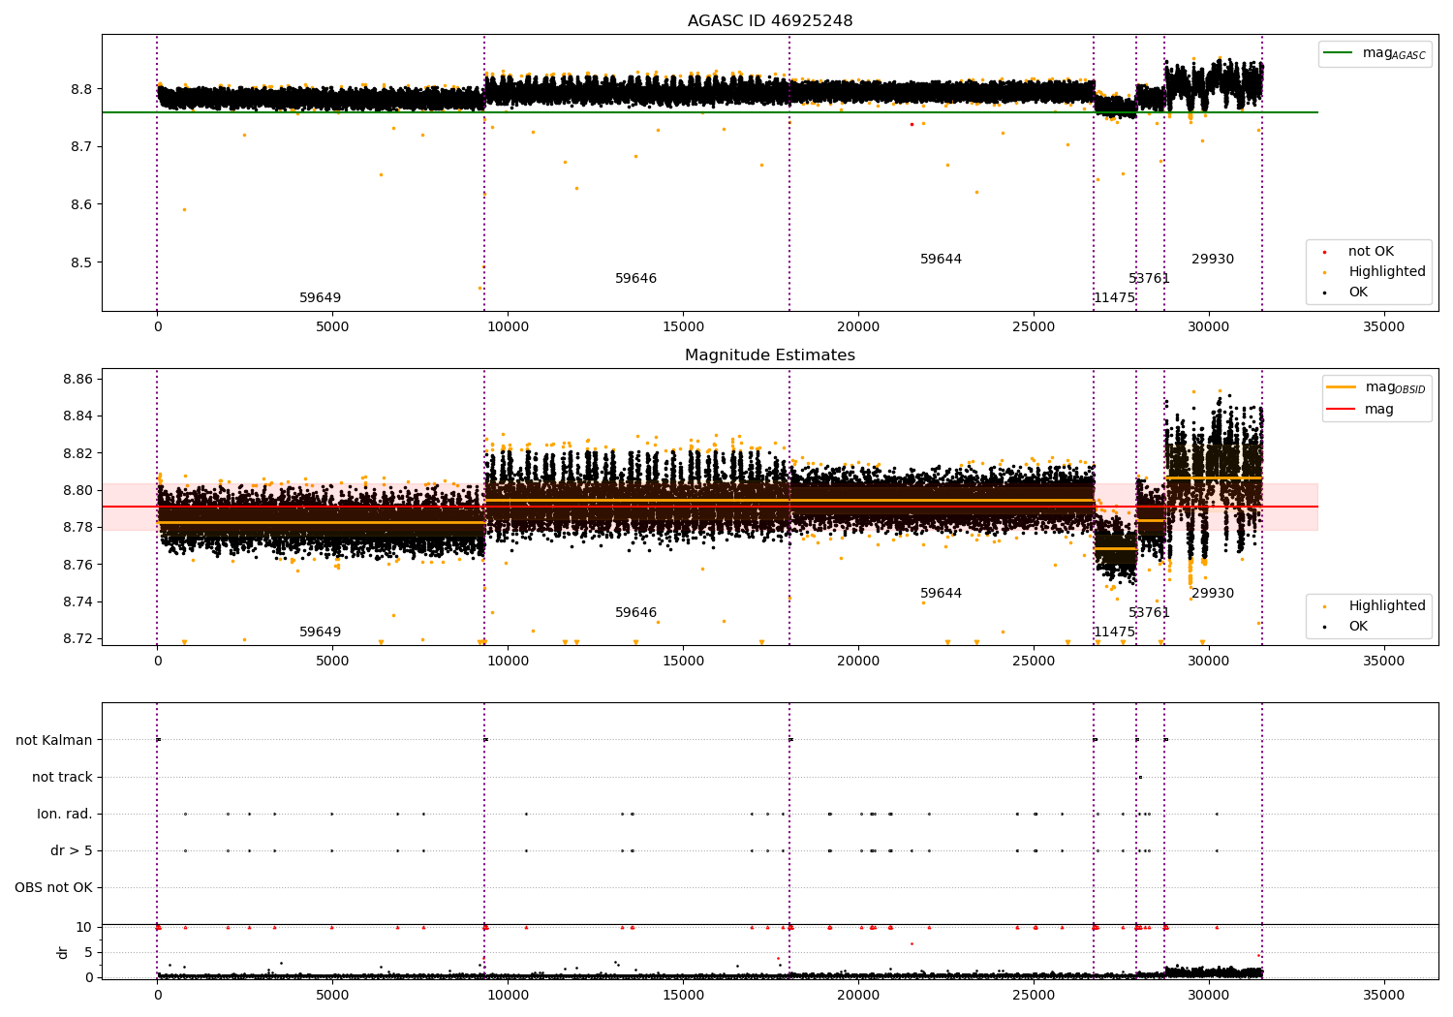This screenshot has height=1017, width=1453.
Task: Click obsid label 59646 in the AGASC plot
Action: 635,279
